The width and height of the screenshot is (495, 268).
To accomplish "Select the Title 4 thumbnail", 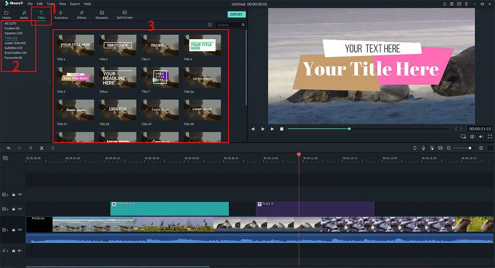I will pyautogui.click(x=202, y=45).
